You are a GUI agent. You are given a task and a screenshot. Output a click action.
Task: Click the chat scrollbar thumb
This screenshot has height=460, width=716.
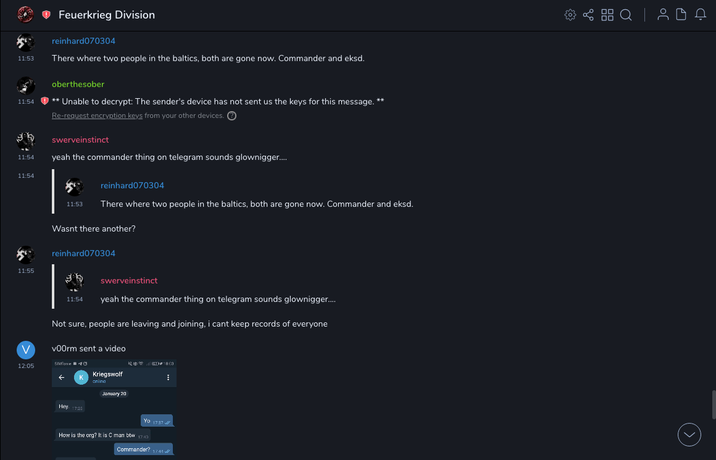[x=713, y=404]
